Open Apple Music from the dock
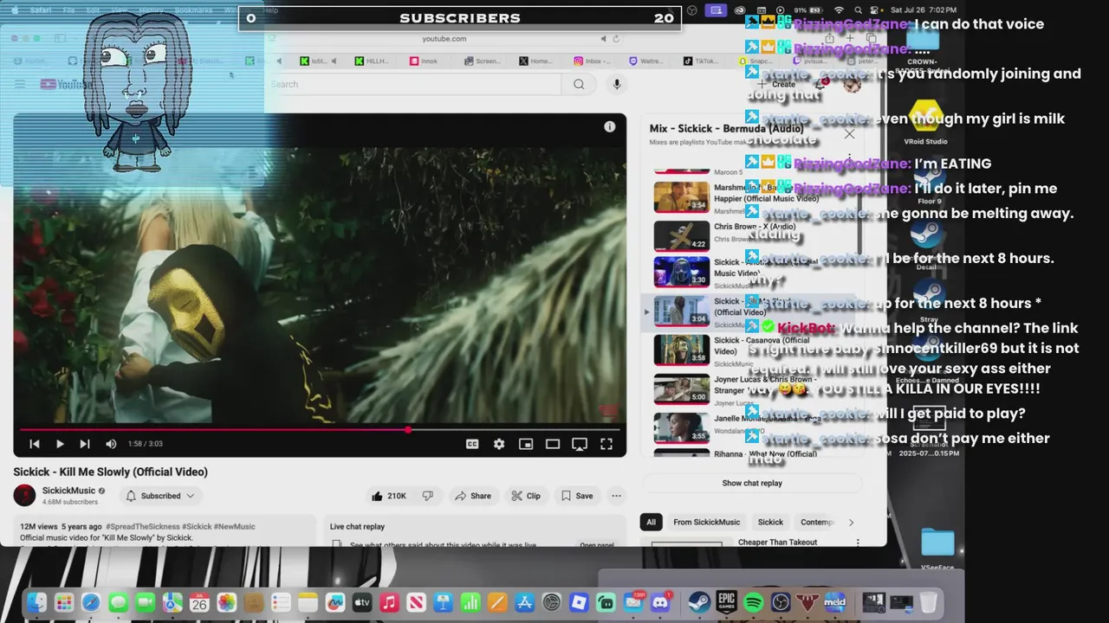The width and height of the screenshot is (1109, 623). (x=389, y=602)
